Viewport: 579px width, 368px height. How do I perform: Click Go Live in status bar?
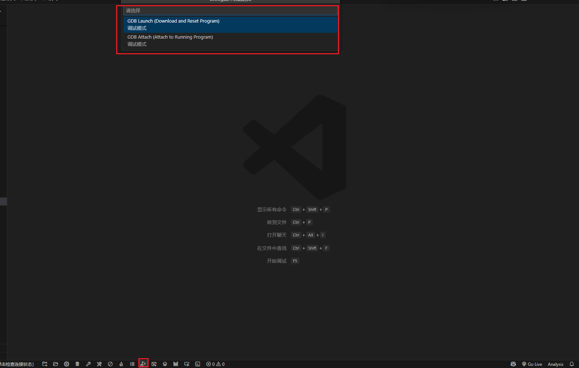pos(532,364)
